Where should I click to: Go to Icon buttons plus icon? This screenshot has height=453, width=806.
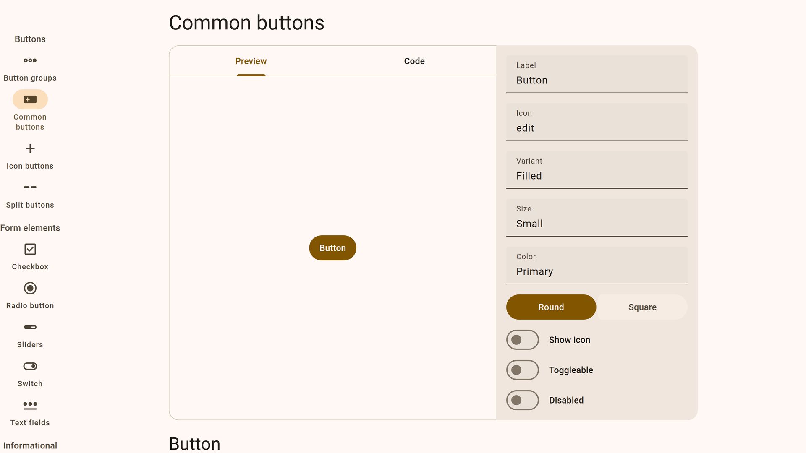[x=30, y=148]
